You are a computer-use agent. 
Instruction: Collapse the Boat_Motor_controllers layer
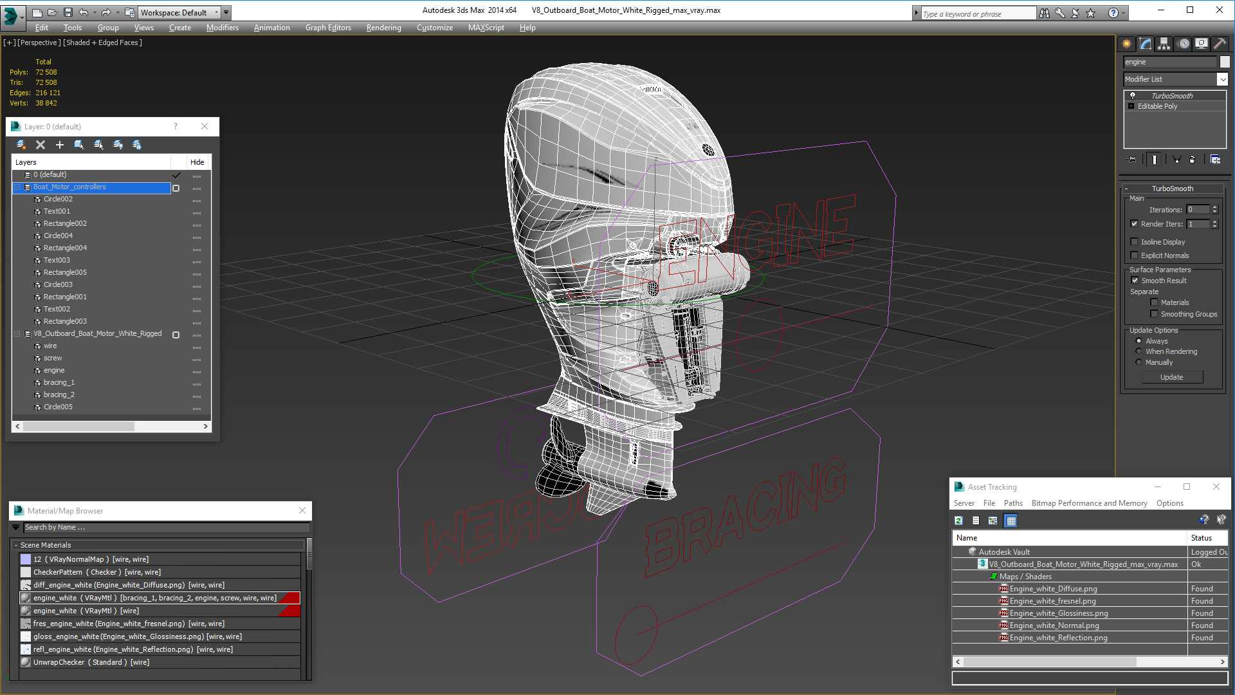[x=17, y=187]
